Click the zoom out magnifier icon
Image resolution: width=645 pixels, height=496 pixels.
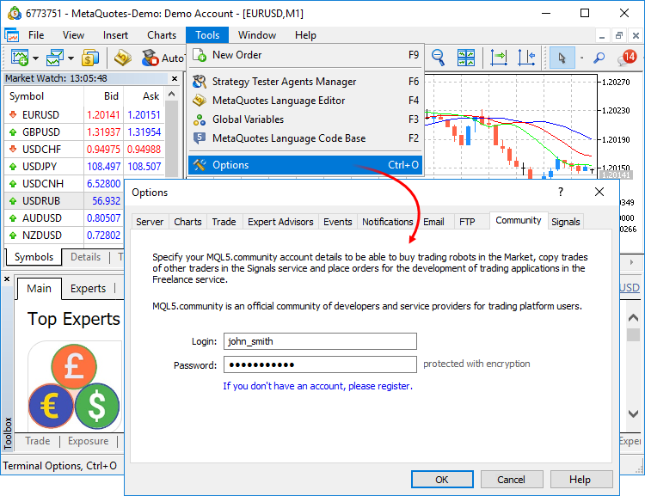point(438,58)
